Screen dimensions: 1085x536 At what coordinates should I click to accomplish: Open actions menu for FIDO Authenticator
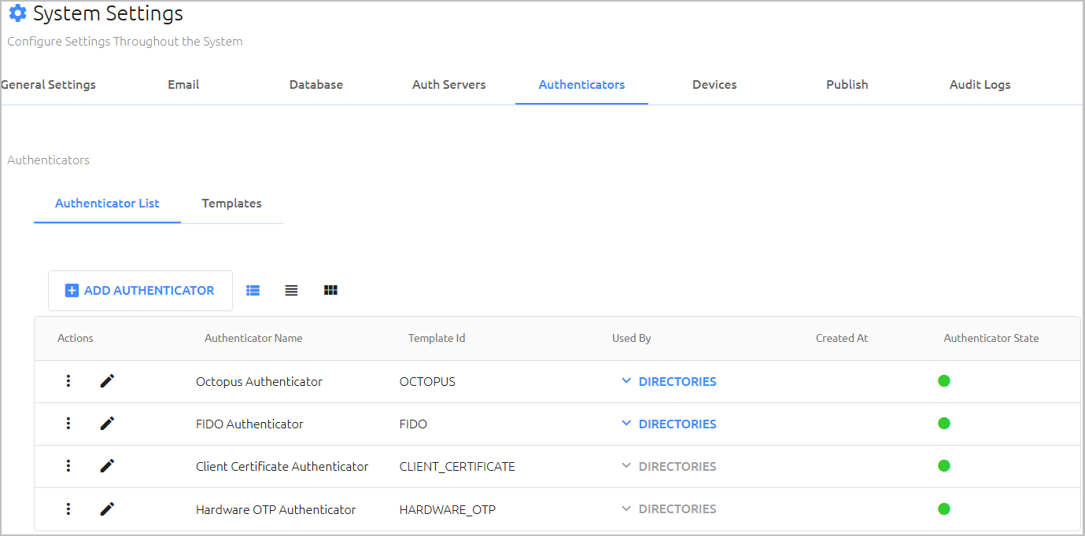(x=68, y=424)
